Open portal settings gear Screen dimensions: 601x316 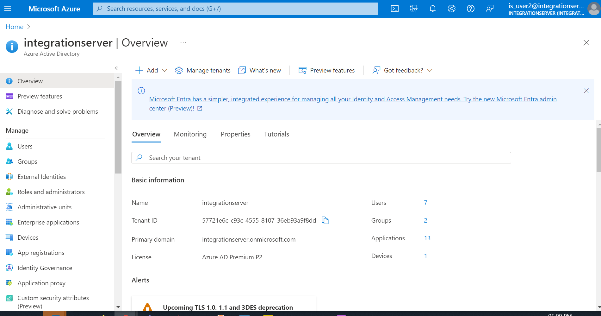coord(452,9)
